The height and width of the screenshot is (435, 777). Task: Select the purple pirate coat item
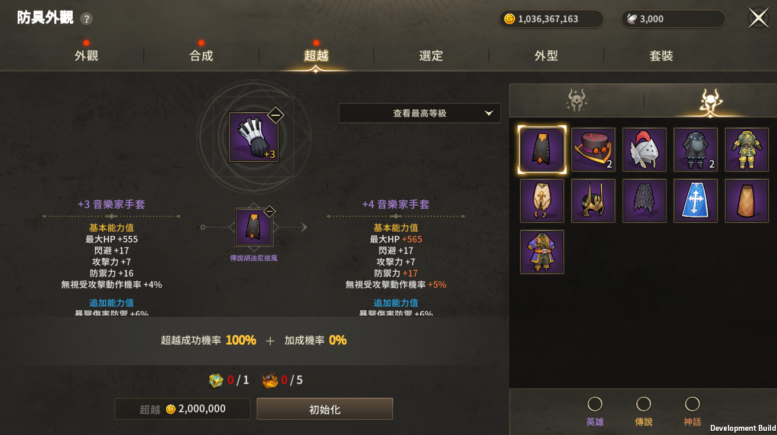(542, 252)
